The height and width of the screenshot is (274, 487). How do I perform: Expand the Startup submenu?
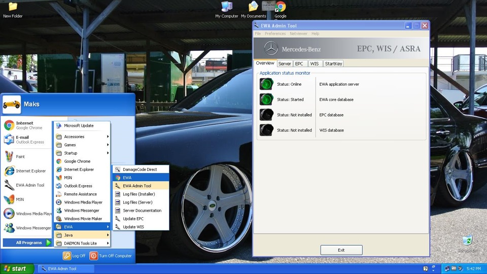pyautogui.click(x=82, y=153)
